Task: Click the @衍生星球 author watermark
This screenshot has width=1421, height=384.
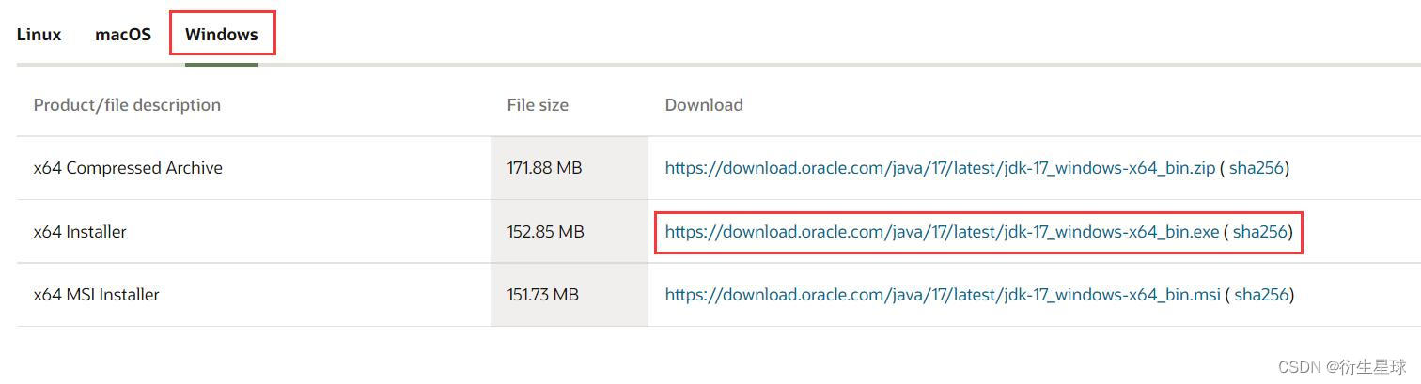Action: (x=1367, y=366)
